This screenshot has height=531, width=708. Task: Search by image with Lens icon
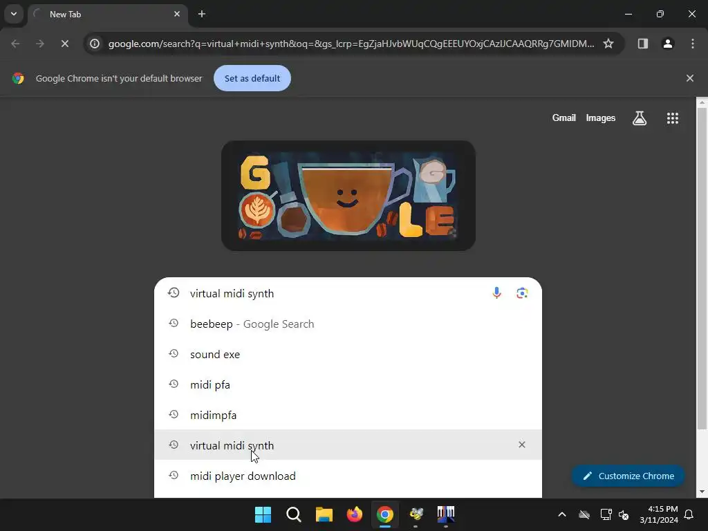522,293
